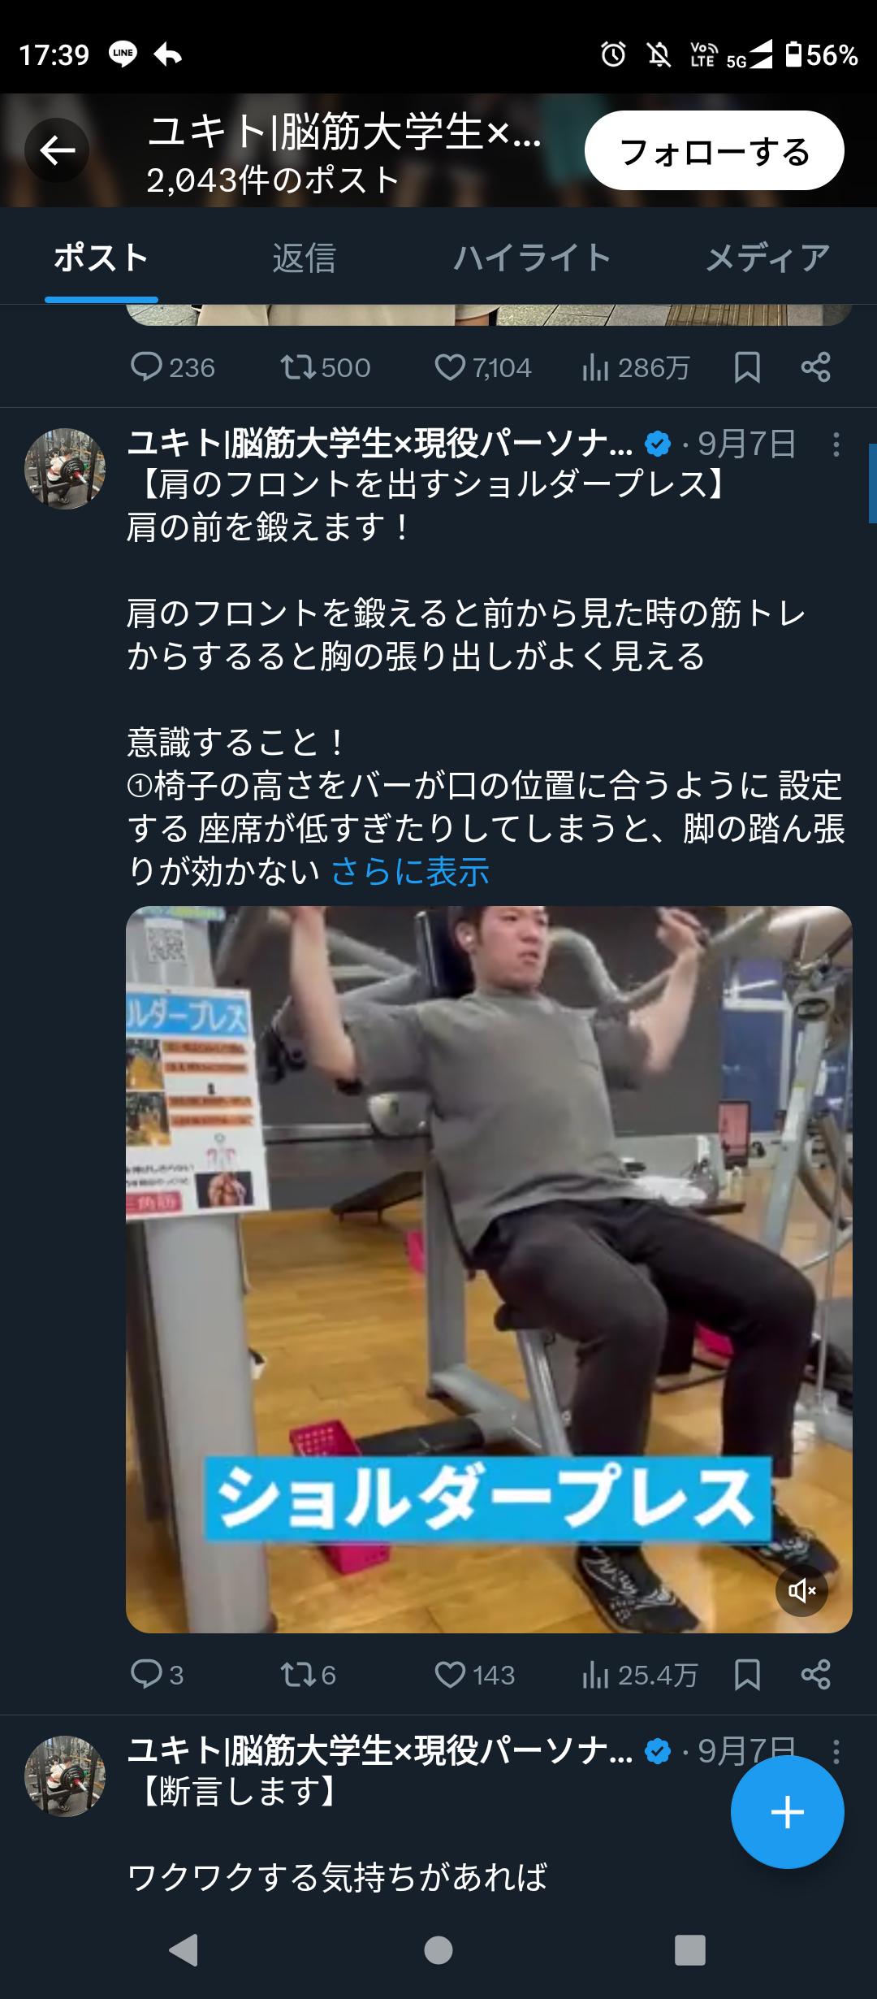Screen dimensions: 877x1999
Task: Tap the フォローする follow button
Action: pos(715,151)
